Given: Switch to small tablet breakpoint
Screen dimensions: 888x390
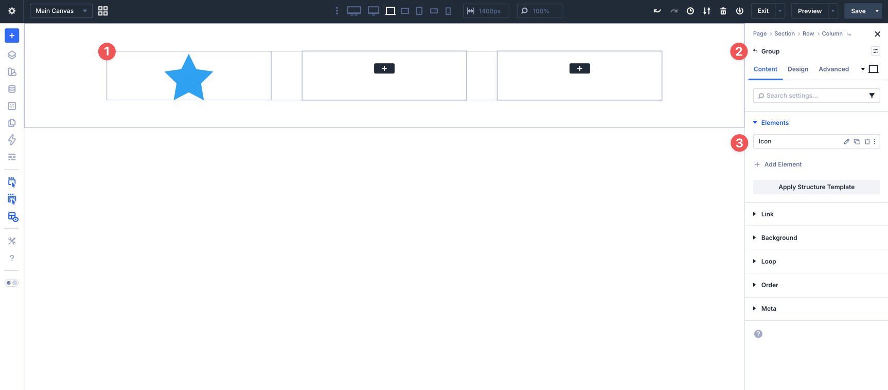Looking at the screenshot, I should (405, 11).
